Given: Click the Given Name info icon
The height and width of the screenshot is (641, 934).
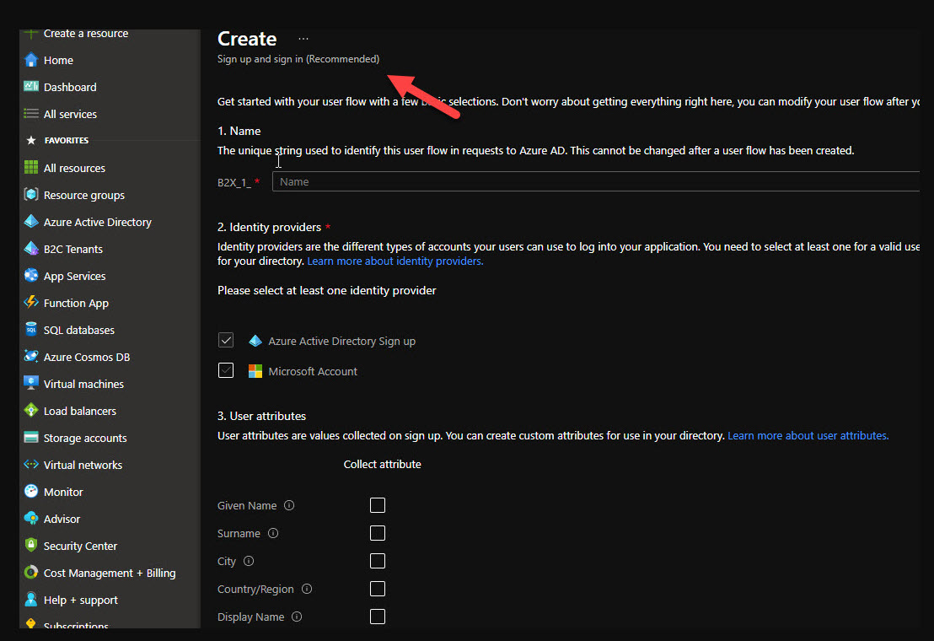Looking at the screenshot, I should click(289, 505).
